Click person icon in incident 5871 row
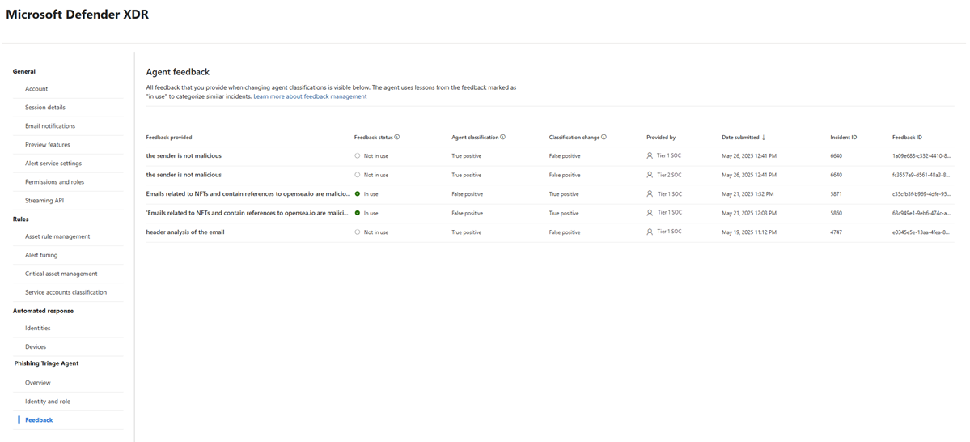The image size is (970, 442). [x=650, y=193]
